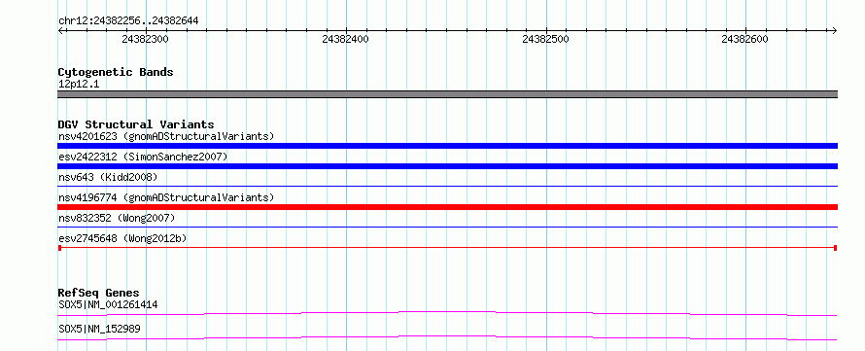Open variant nsv4196774 (gnomADStructuralVariants) label
Viewport: 865px width, 351px height.
pos(166,197)
